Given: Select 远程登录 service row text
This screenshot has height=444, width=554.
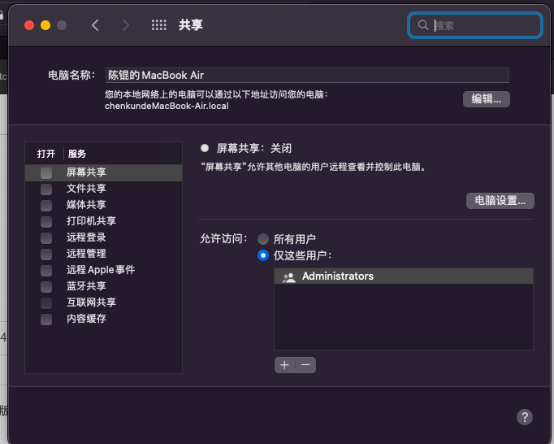Looking at the screenshot, I should point(86,237).
